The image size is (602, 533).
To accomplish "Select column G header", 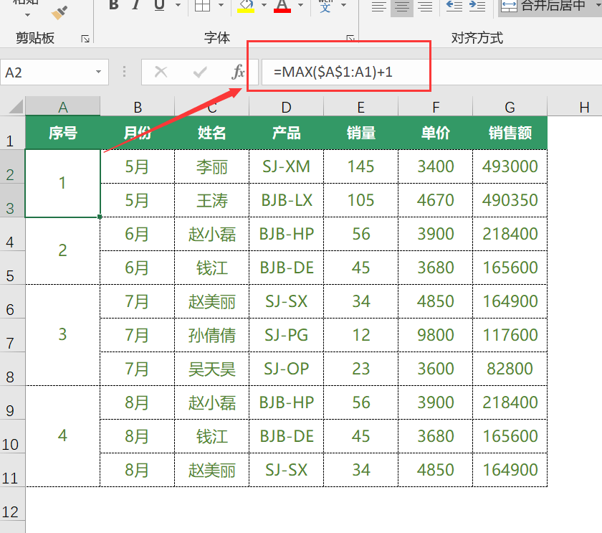I will [x=510, y=107].
